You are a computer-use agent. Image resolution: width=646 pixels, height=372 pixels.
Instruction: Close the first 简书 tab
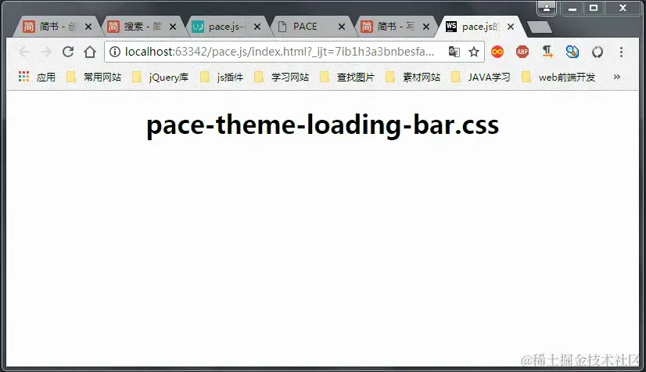click(88, 27)
